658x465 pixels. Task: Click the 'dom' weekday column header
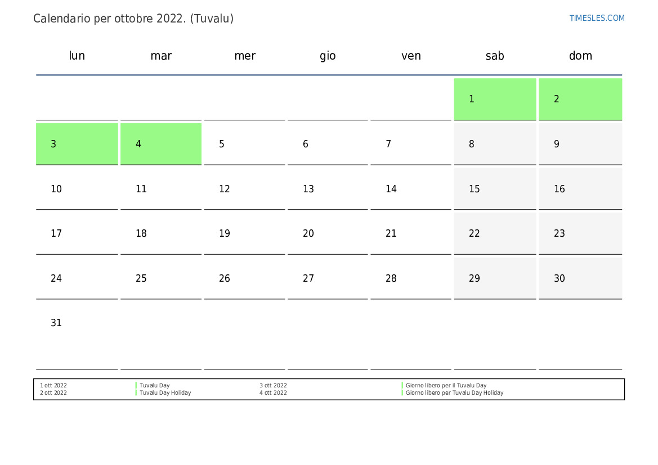click(580, 56)
